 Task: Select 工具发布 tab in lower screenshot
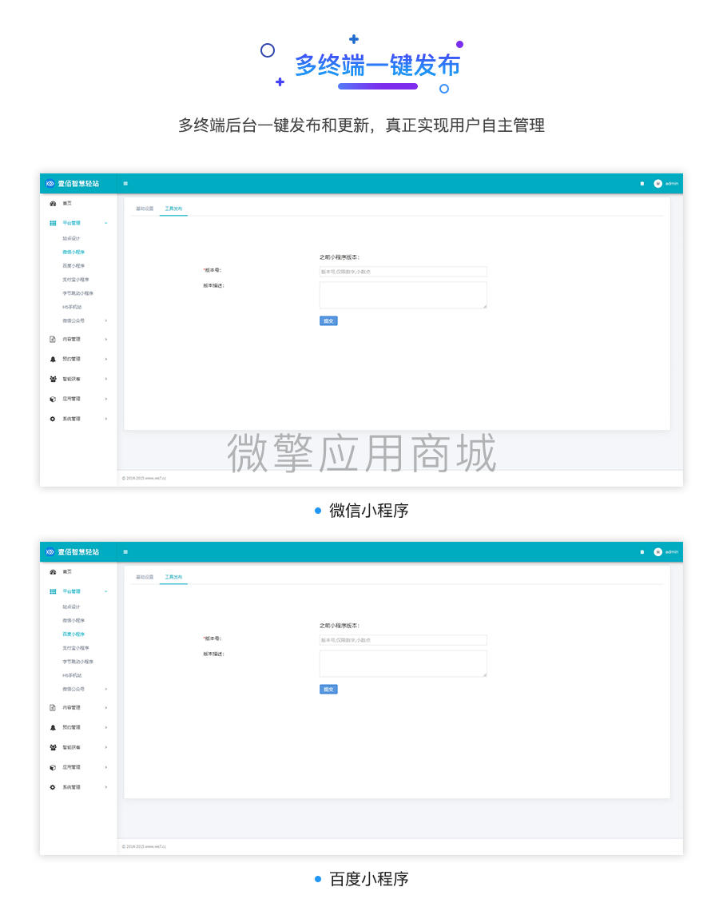point(173,577)
